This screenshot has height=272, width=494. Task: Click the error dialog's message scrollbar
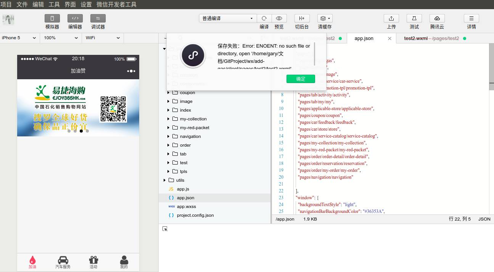coord(314,54)
